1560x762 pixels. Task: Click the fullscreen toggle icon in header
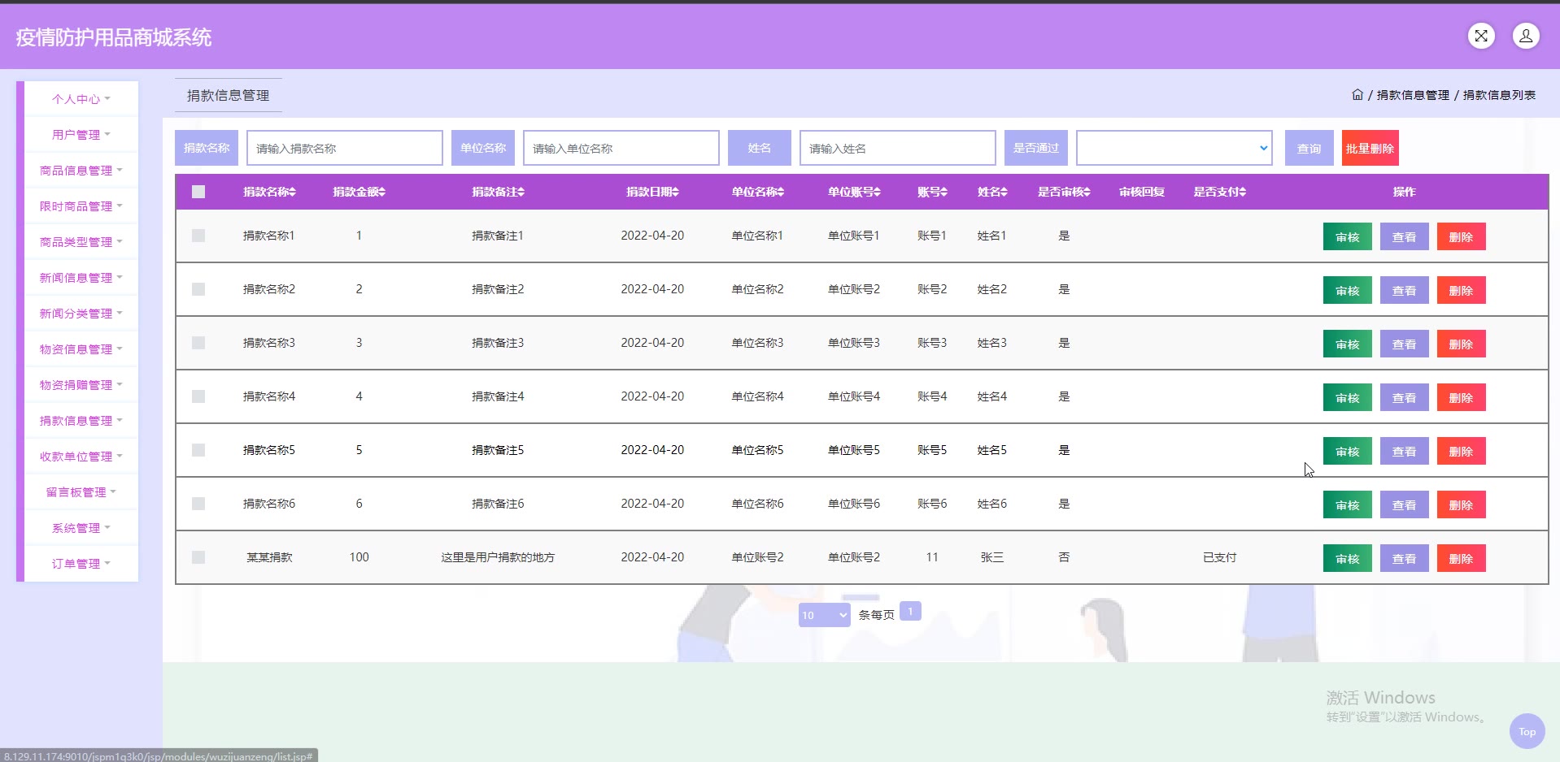coord(1481,36)
